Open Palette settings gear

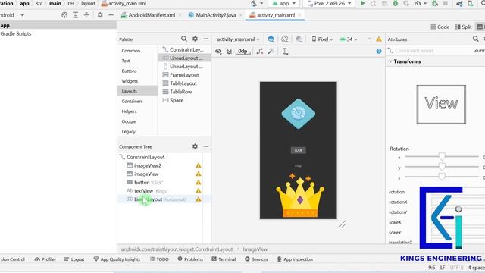coord(195,39)
